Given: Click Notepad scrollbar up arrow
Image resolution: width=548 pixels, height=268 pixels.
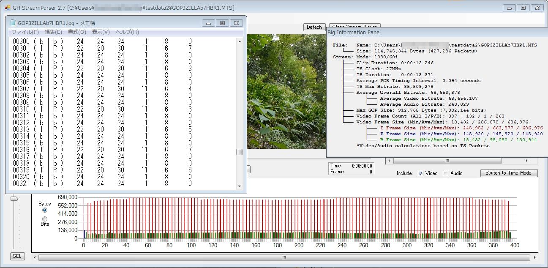Looking at the screenshot, I should [240, 41].
